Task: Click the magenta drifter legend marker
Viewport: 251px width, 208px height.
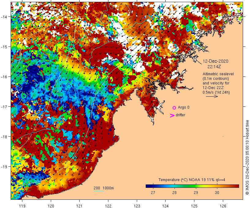Action: 172,116
